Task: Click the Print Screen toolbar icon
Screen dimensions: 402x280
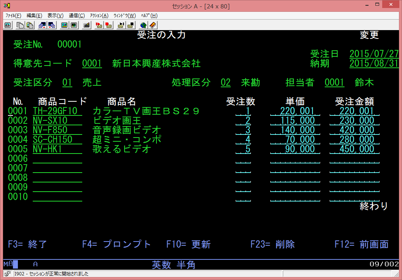Action: [8, 25]
